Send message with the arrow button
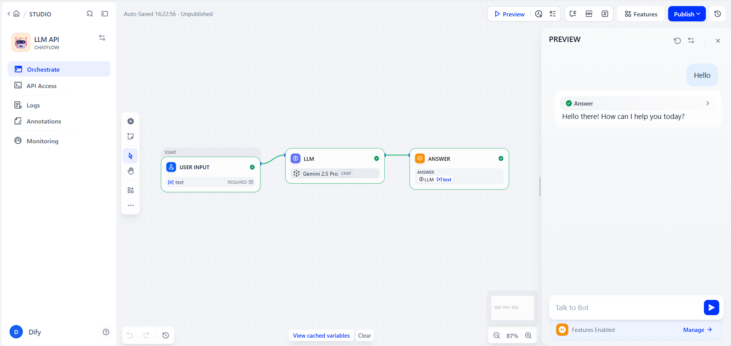 [x=712, y=308]
